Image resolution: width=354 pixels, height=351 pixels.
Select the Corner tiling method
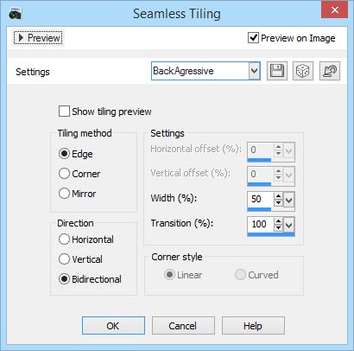point(64,174)
